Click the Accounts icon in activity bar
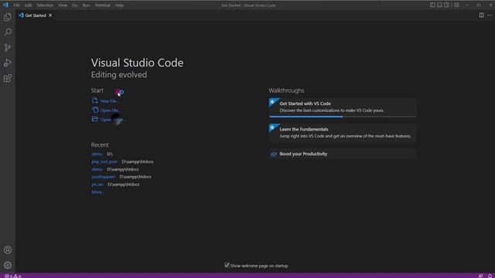The width and height of the screenshot is (495, 278). [8, 250]
